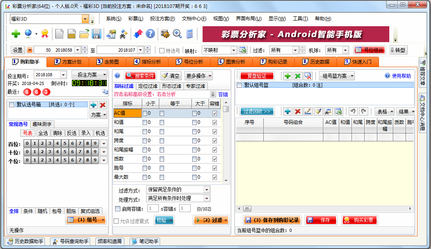Click the magnifier zoom icon in toolbar
This screenshot has width=431, height=249.
pos(177,34)
